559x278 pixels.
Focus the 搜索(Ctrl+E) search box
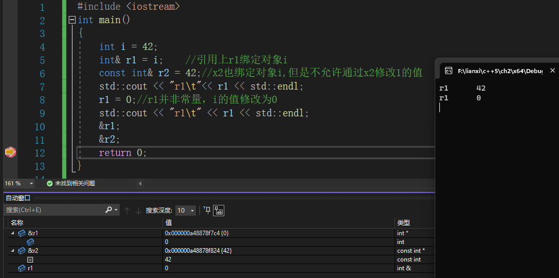tap(54, 210)
